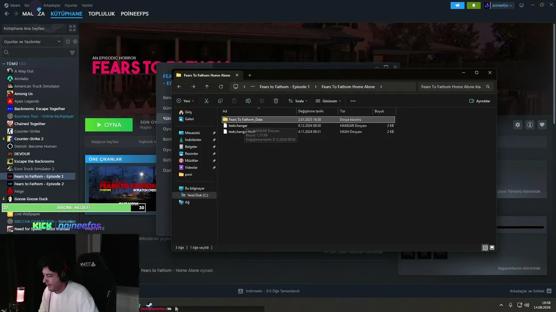This screenshot has height=312, width=556.
Task: Close the Fears To Fathom Home Alone tab
Action: (236, 75)
